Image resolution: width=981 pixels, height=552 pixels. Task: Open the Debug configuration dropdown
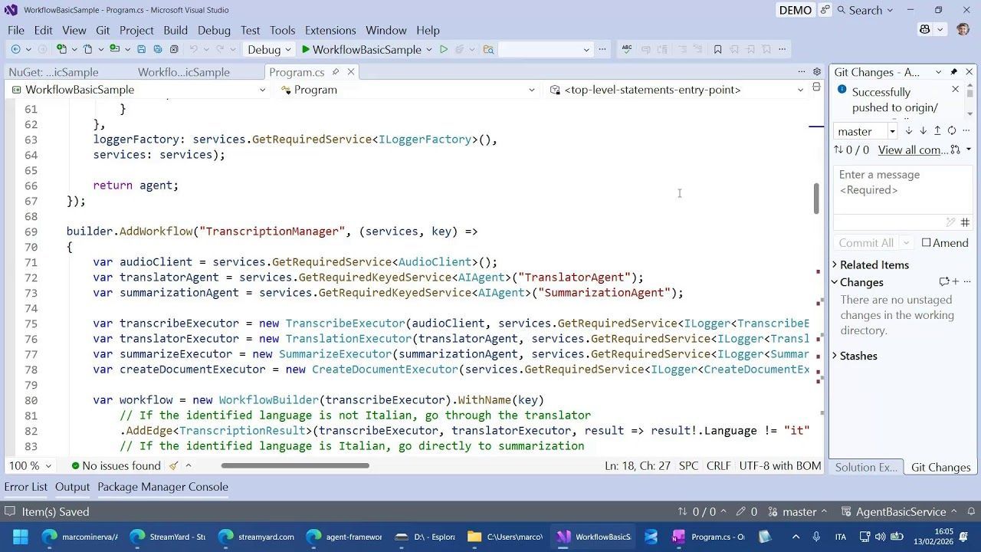point(269,49)
